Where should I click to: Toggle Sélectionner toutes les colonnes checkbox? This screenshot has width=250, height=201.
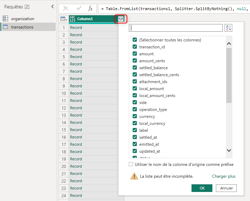tap(135, 40)
